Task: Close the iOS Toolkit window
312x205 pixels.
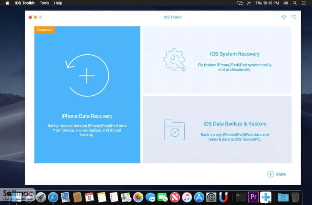Action: pos(30,17)
